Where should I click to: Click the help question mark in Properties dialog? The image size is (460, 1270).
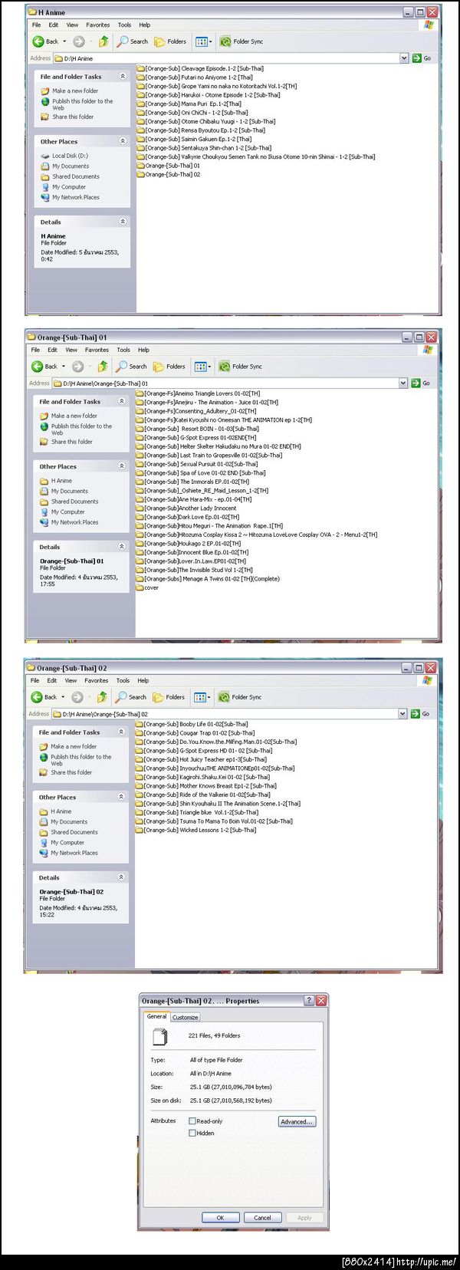pyautogui.click(x=310, y=1000)
